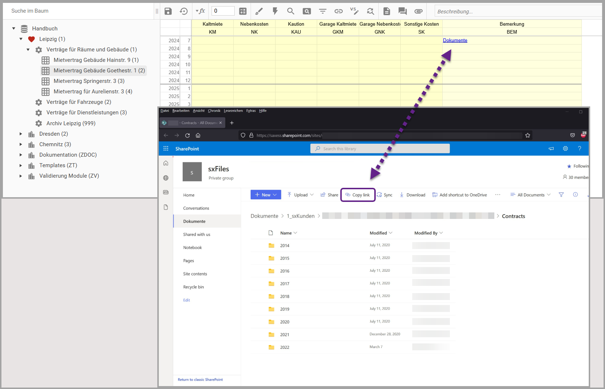
Task: Click the Share button
Action: coord(329,195)
